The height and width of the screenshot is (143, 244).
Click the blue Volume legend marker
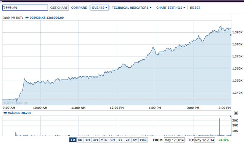5,113
